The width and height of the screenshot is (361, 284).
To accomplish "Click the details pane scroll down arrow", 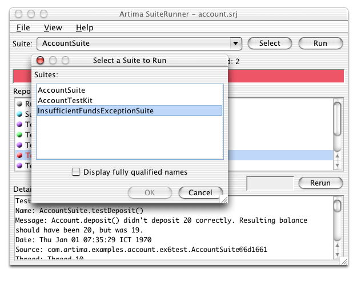I will tap(337, 255).
